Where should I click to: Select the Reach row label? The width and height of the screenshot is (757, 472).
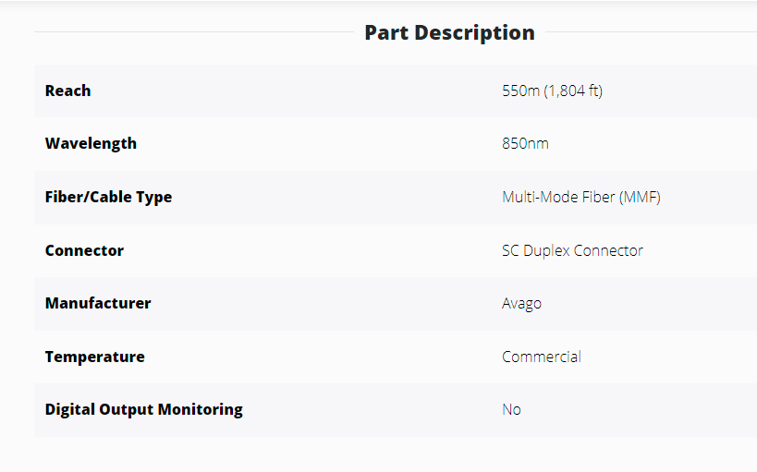(x=67, y=91)
